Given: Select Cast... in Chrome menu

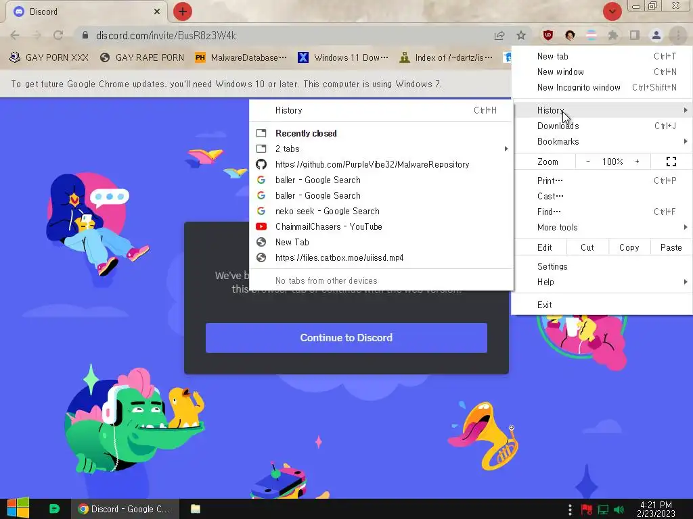Looking at the screenshot, I should (602, 196).
